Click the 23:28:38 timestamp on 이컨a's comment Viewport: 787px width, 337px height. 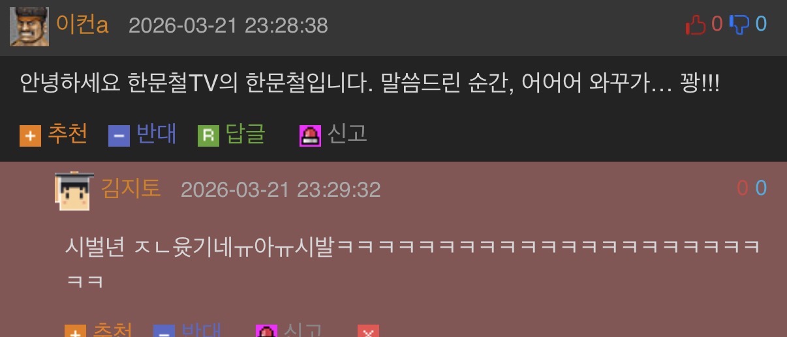[x=286, y=25]
